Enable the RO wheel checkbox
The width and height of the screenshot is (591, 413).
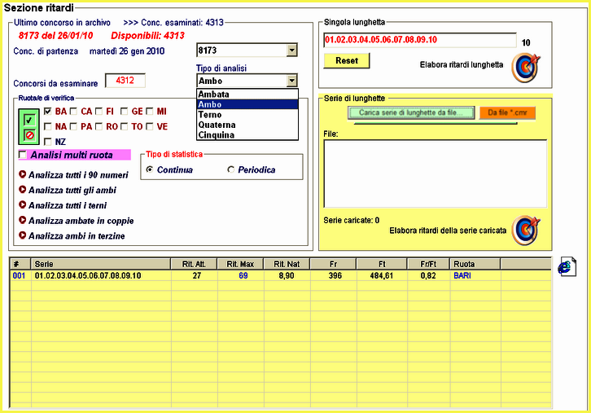click(98, 126)
